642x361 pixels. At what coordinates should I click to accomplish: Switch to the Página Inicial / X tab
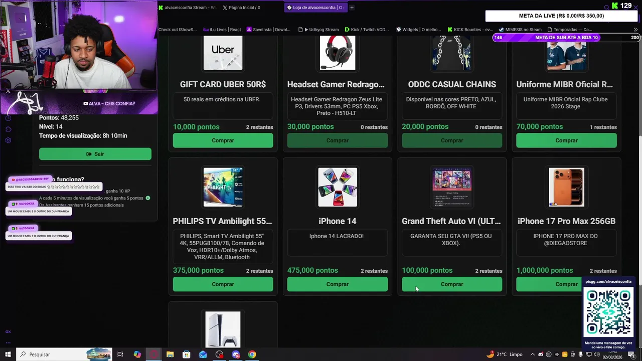click(x=242, y=8)
